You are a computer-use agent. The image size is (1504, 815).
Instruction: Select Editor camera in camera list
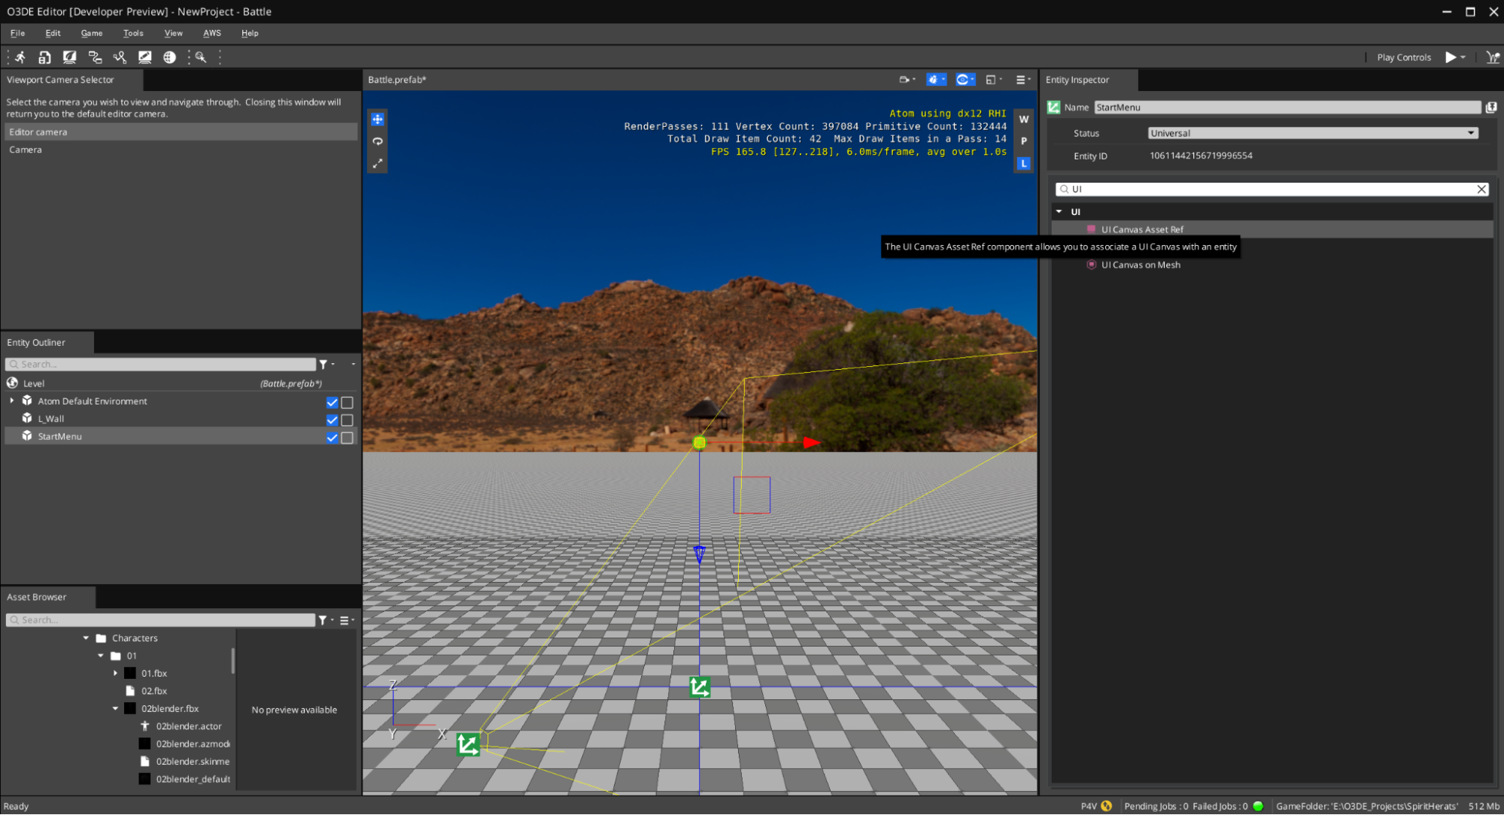(x=181, y=132)
